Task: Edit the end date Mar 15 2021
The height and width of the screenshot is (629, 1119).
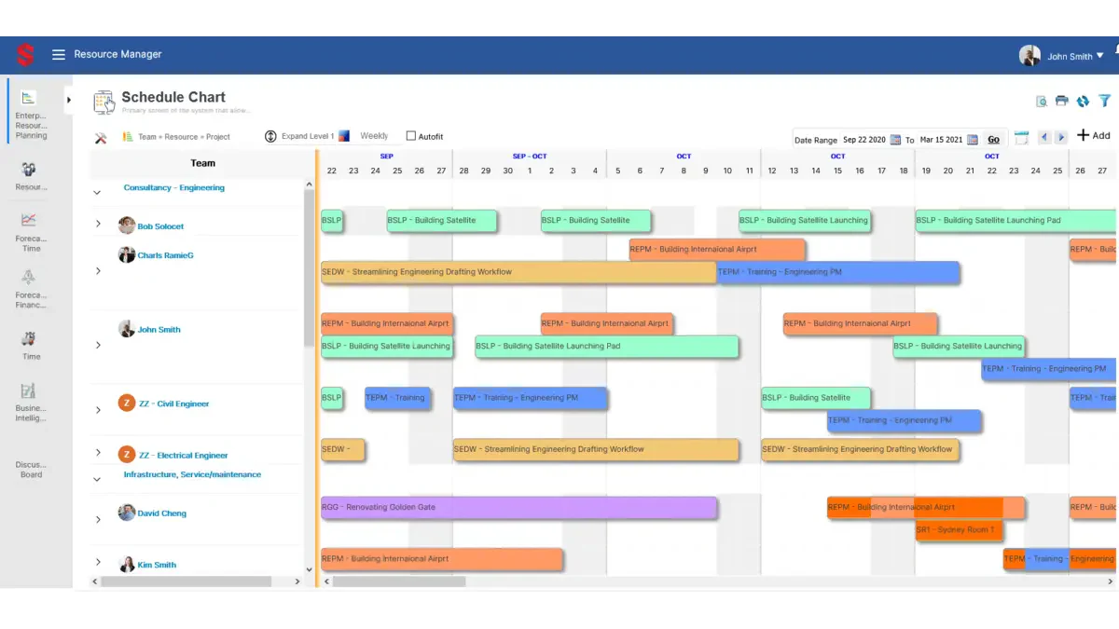Action: tap(942, 140)
